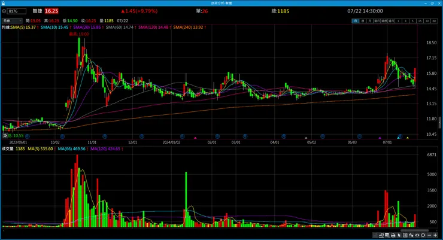443x240 pixels.
Task: Click the volume MA(66) 469.56 label
Action: (x=71, y=149)
